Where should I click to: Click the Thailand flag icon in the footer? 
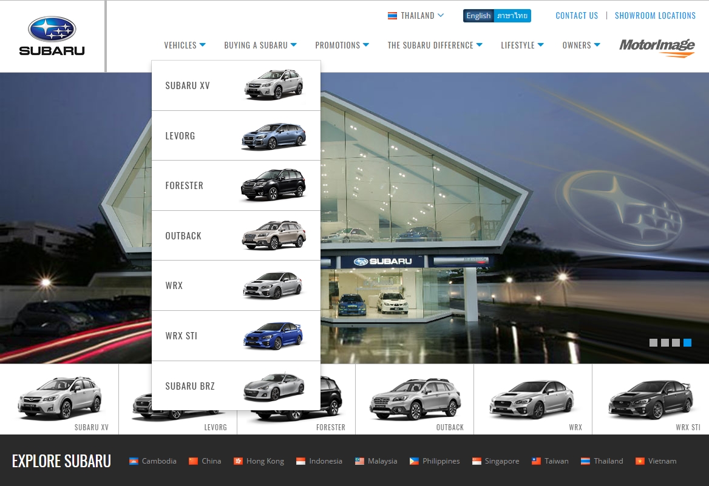pos(585,461)
